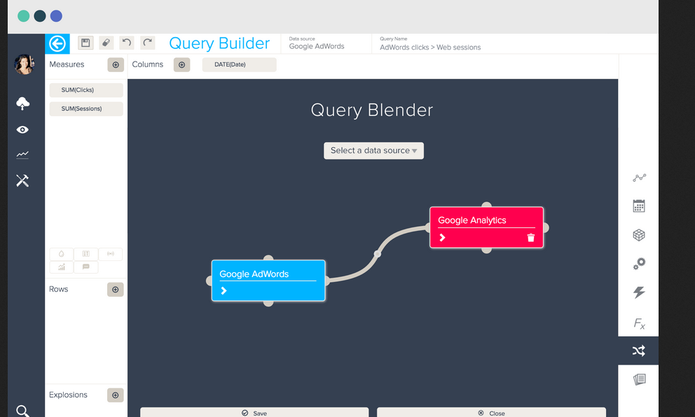
Task: Open the Fx functions panel
Action: pyautogui.click(x=638, y=323)
